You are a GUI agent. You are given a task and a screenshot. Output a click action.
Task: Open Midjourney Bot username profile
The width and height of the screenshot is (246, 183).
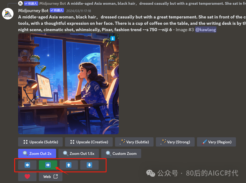click(33, 11)
